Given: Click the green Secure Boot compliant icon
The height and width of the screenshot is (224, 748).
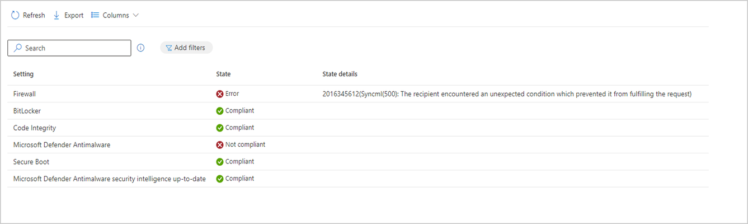Looking at the screenshot, I should (220, 162).
